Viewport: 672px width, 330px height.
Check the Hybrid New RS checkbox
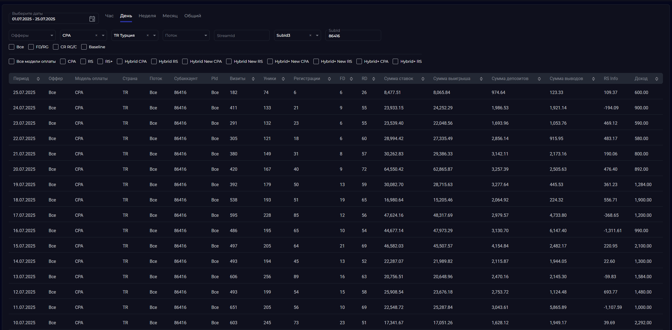click(229, 61)
